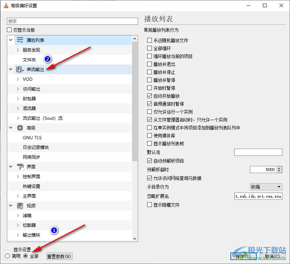Screen dimensions: 290x264
Task: Expand the VOD tree node
Action: 18,79
